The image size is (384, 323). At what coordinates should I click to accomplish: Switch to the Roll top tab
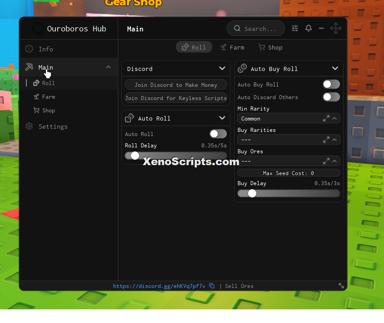tap(194, 47)
